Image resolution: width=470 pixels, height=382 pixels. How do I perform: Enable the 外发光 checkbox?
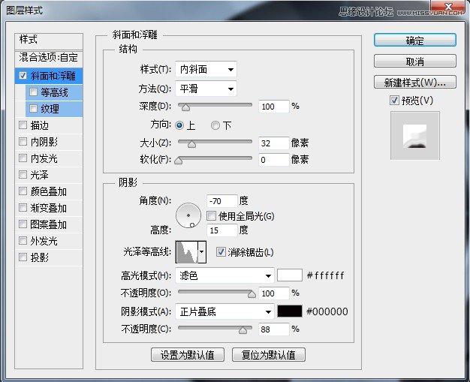click(x=23, y=241)
